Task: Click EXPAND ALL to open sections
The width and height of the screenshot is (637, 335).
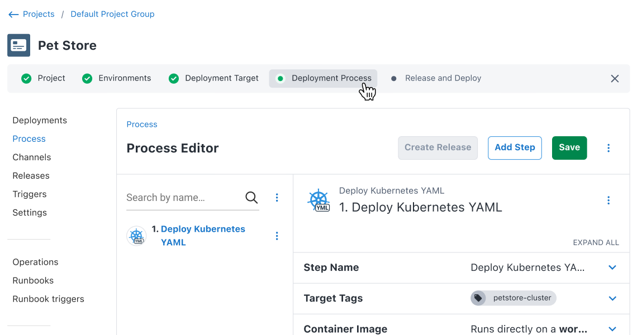Action: (x=596, y=243)
